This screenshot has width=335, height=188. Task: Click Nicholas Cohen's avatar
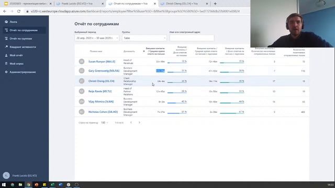tap(82, 112)
